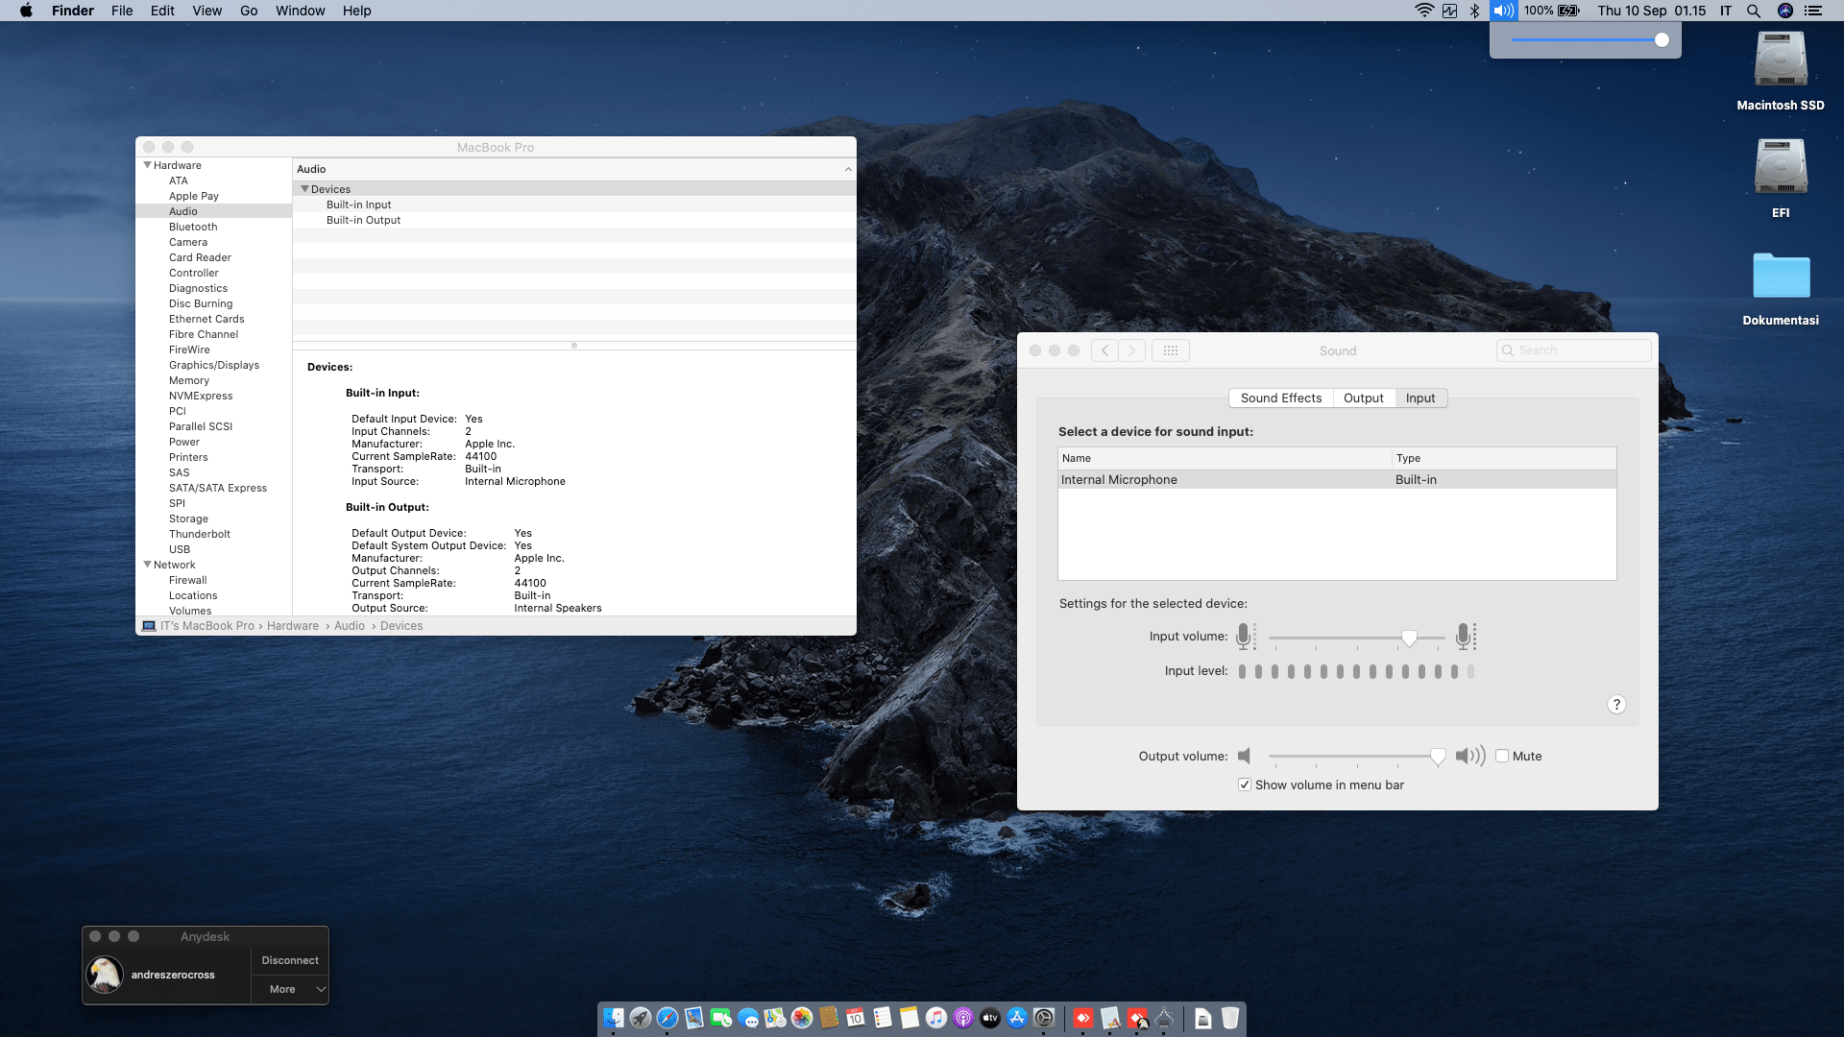
Task: Show all preferences grid button
Action: pos(1171,350)
